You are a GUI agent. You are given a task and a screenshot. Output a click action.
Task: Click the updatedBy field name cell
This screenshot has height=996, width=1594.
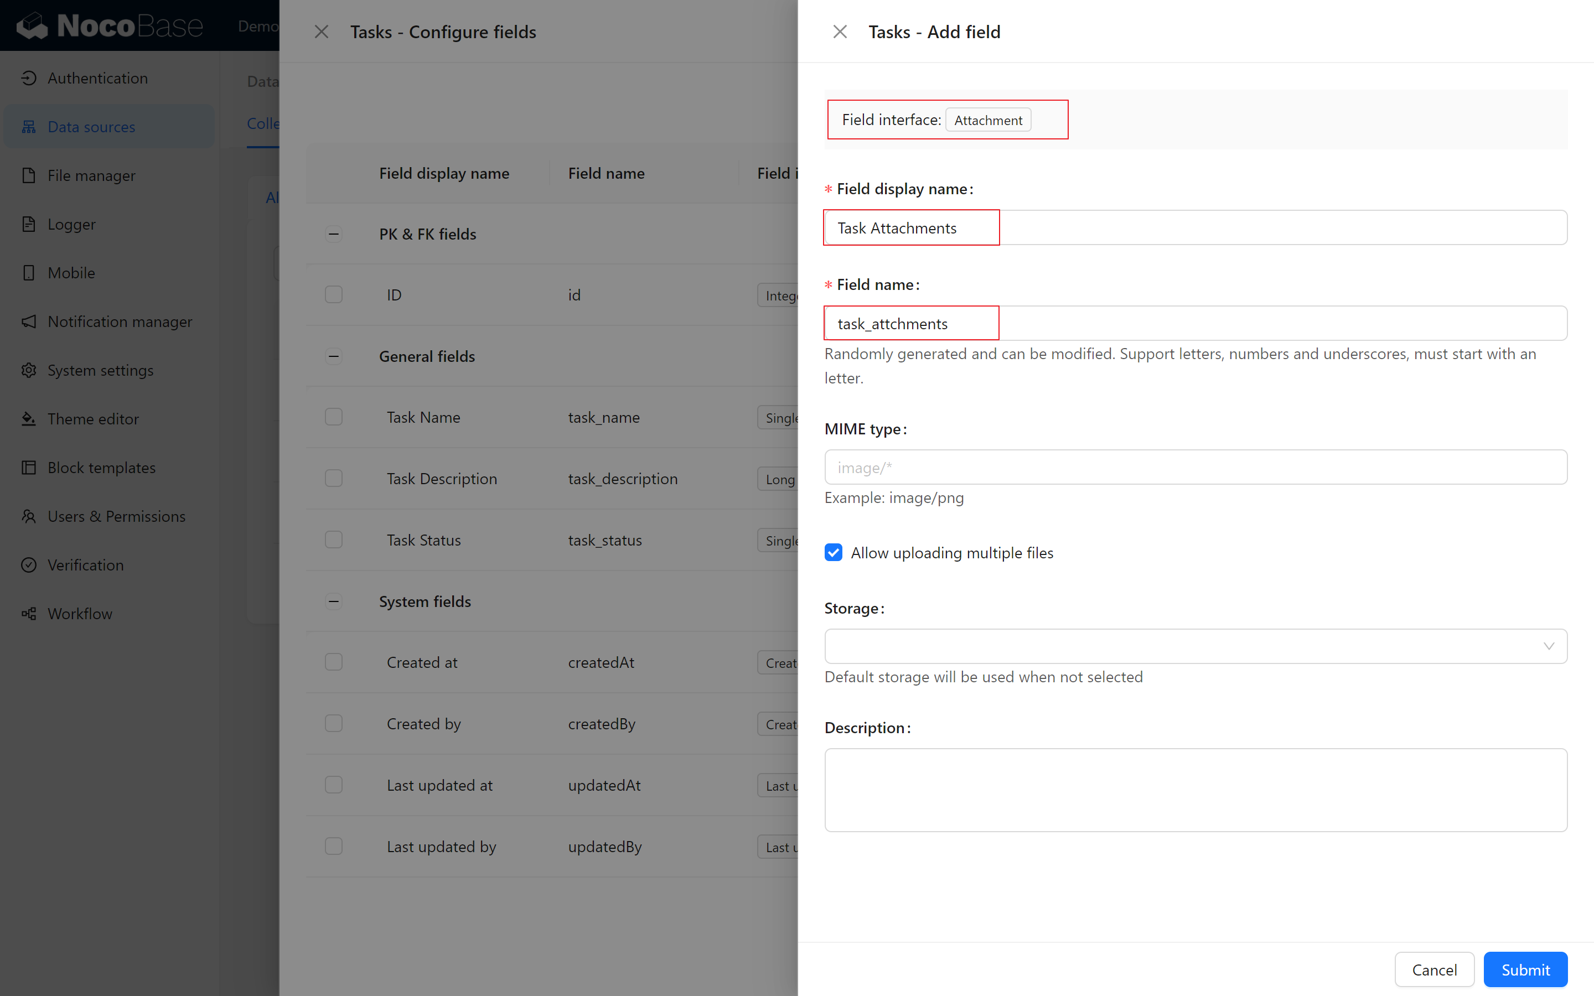pyautogui.click(x=604, y=846)
